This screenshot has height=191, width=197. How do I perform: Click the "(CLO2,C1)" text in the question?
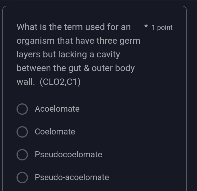pyautogui.click(x=60, y=82)
